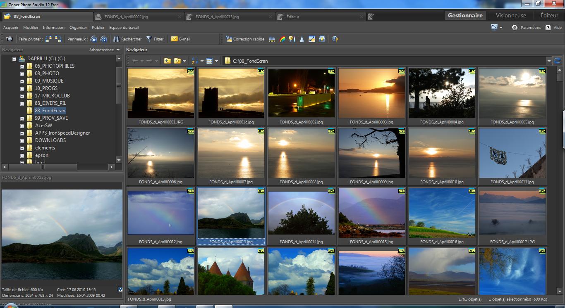This screenshot has width=565, height=308.
Task: Click the Correction rapide button
Action: point(245,39)
